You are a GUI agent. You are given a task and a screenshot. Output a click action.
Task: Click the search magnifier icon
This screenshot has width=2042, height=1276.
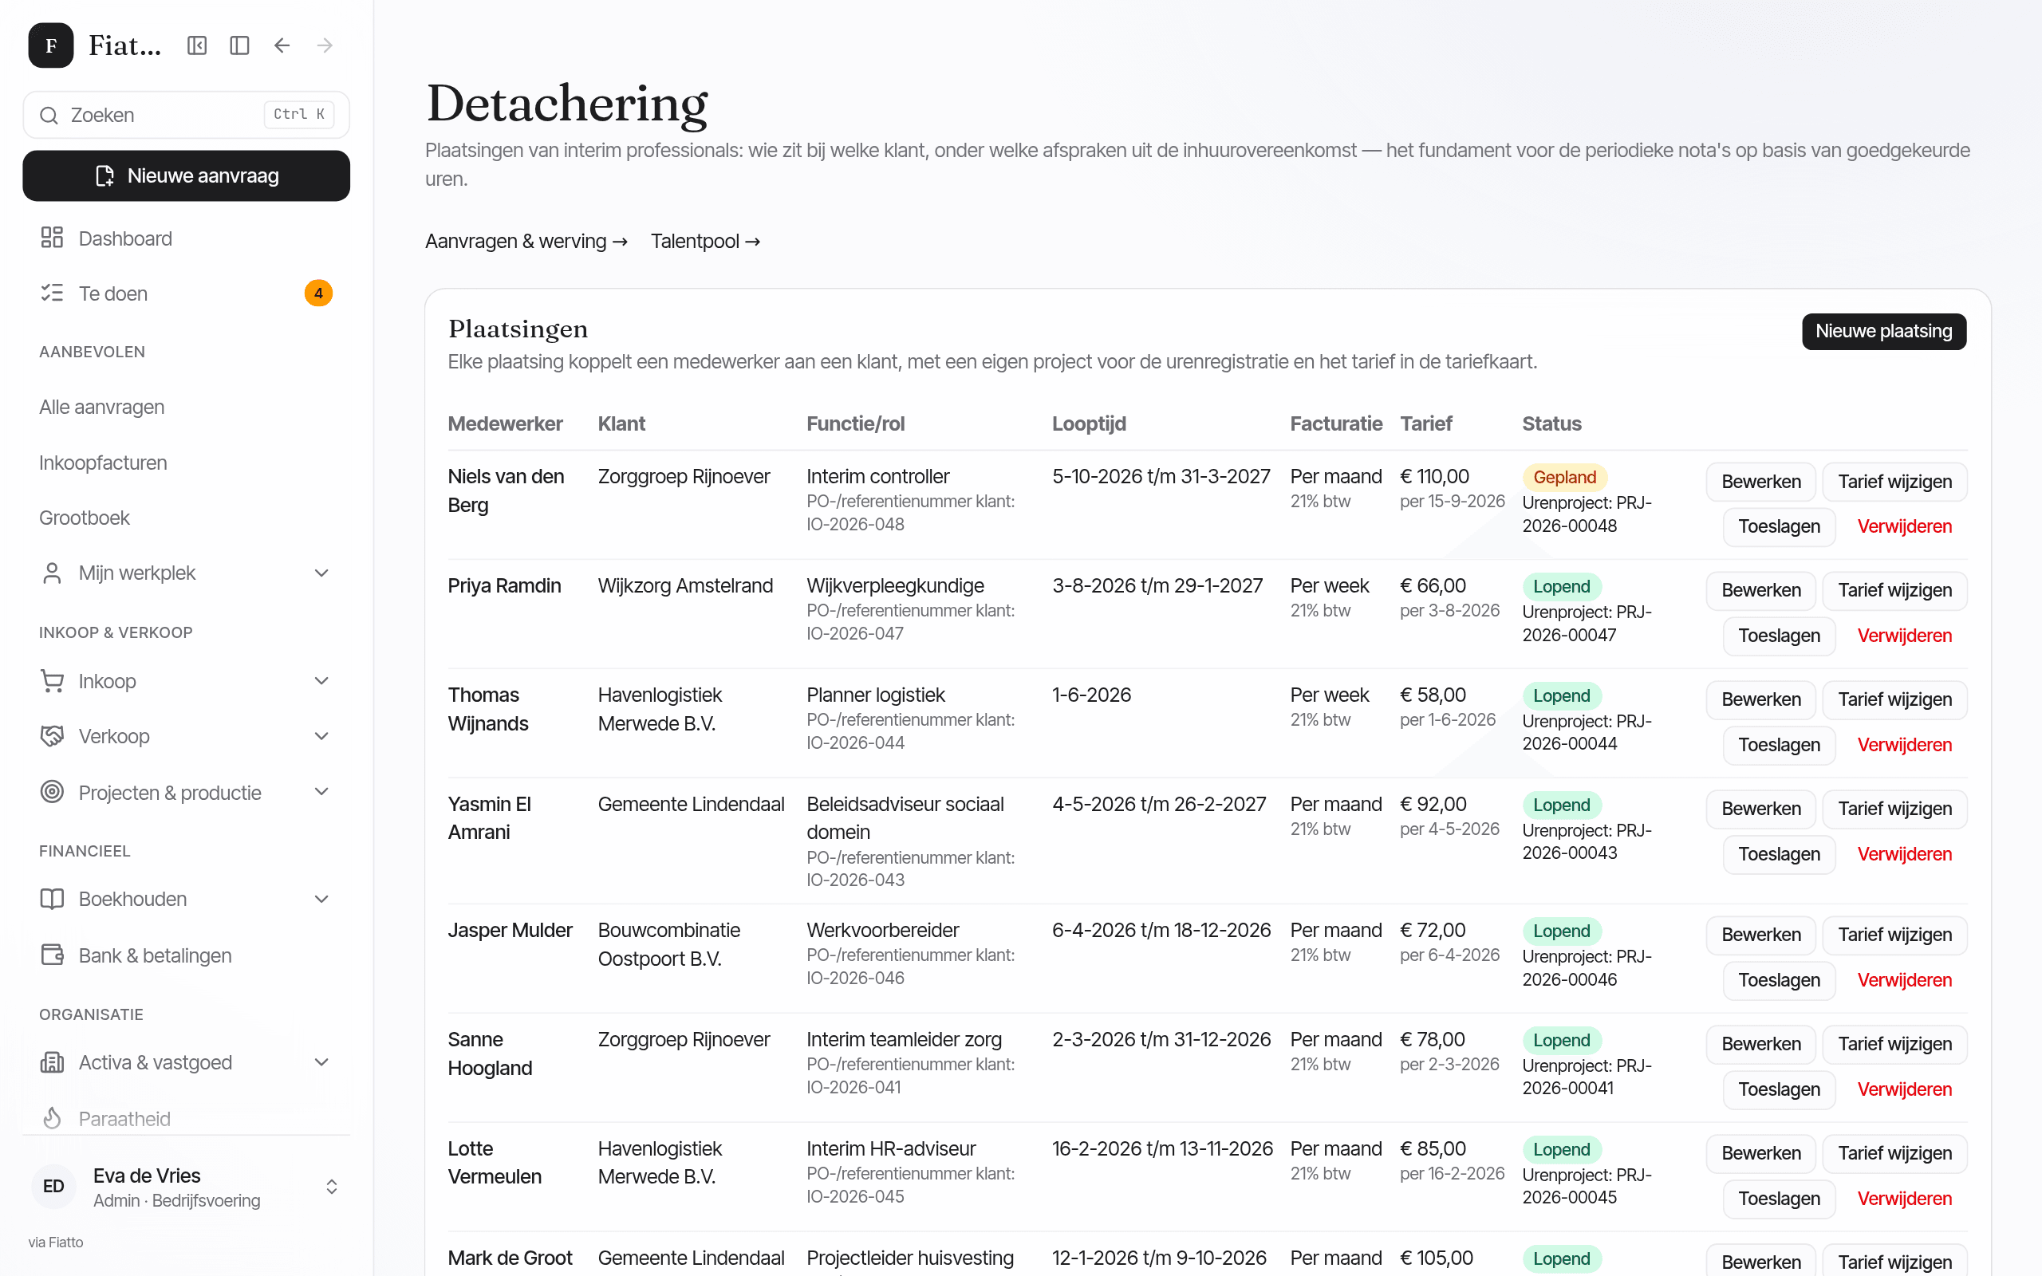(49, 115)
